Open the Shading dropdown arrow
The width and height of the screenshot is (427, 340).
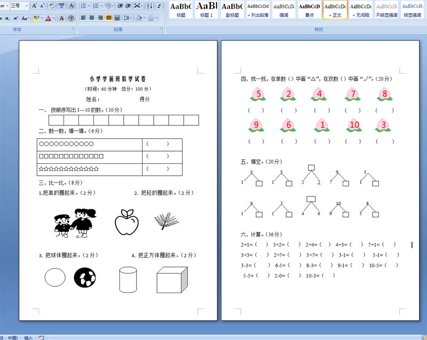pyautogui.click(x=144, y=18)
